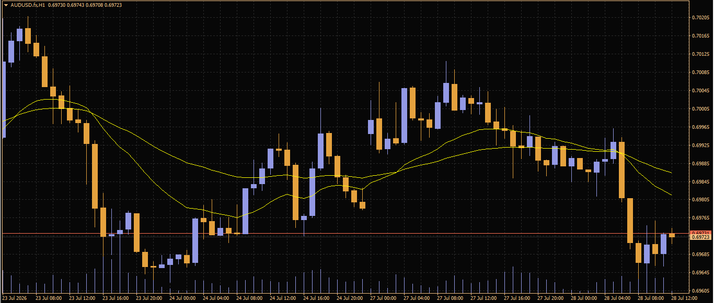This screenshot has height=303, width=714.
Task: Click the 28 Jul 12:00 time label
Action: point(684,298)
